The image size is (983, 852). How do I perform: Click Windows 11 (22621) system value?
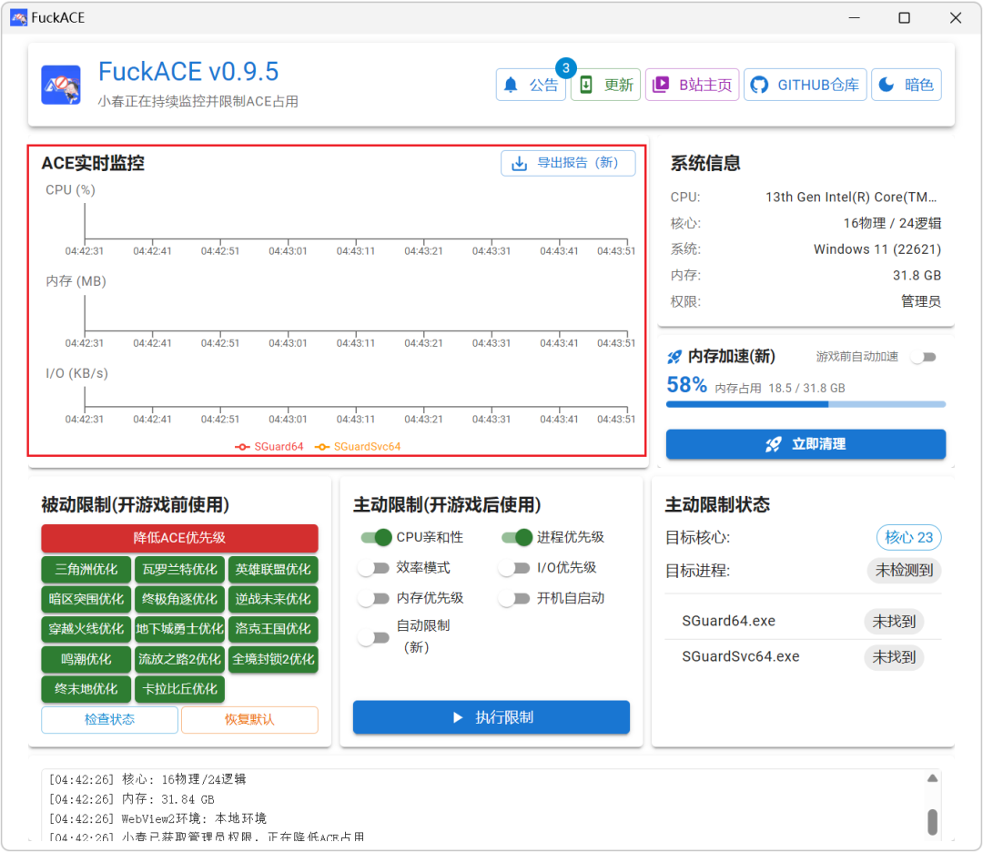(877, 248)
